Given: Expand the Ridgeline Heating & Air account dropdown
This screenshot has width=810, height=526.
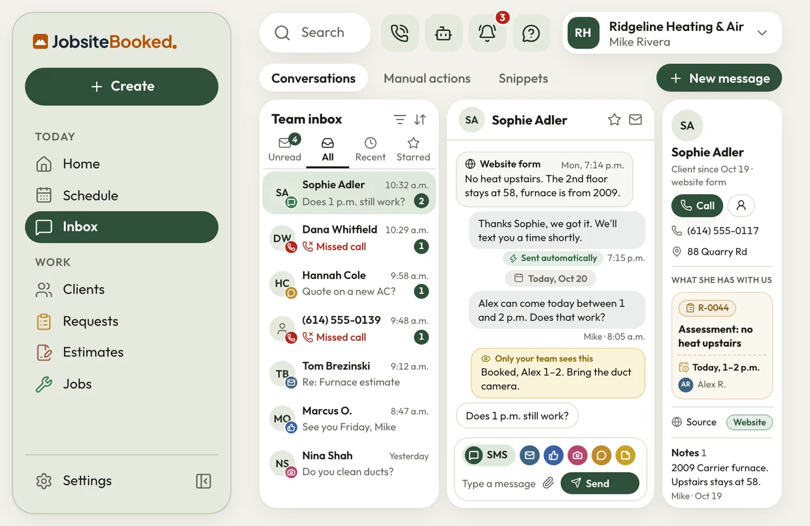Looking at the screenshot, I should coord(762,33).
